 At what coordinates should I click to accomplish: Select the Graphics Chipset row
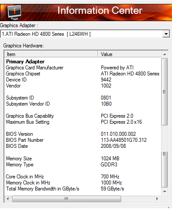[x=83, y=74]
